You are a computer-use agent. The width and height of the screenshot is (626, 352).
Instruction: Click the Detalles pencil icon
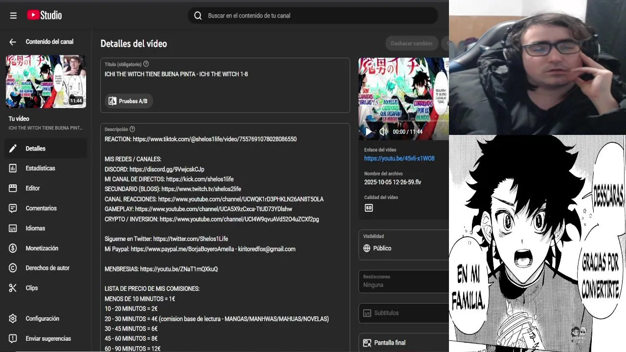[x=13, y=149]
